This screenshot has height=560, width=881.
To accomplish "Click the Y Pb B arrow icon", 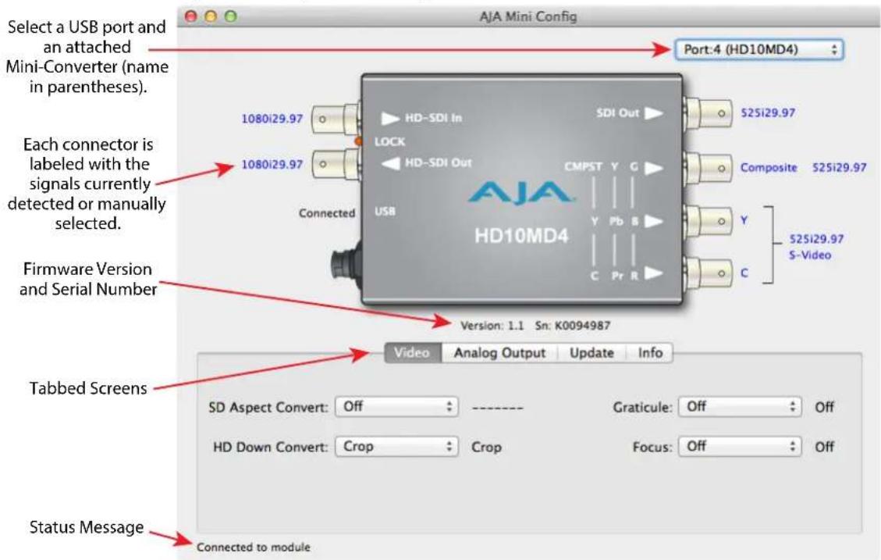I will click(653, 221).
